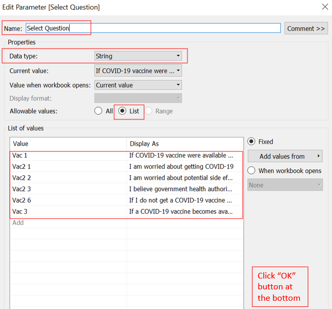Select the List allowable values radio button

point(122,111)
